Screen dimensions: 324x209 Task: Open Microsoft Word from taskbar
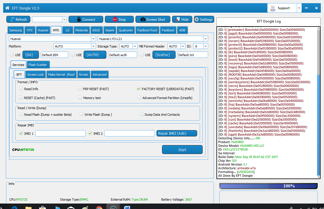pos(127,207)
